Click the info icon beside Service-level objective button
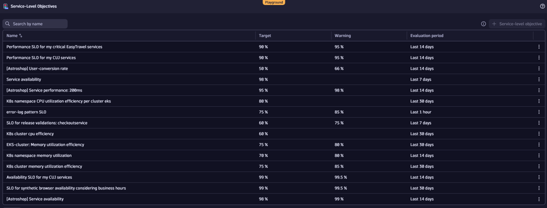The width and height of the screenshot is (547, 208). pos(483,24)
